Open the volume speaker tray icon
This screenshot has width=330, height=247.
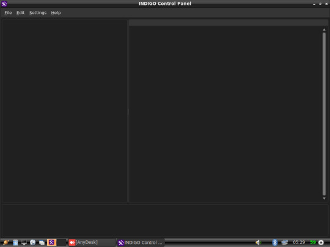pos(258,243)
